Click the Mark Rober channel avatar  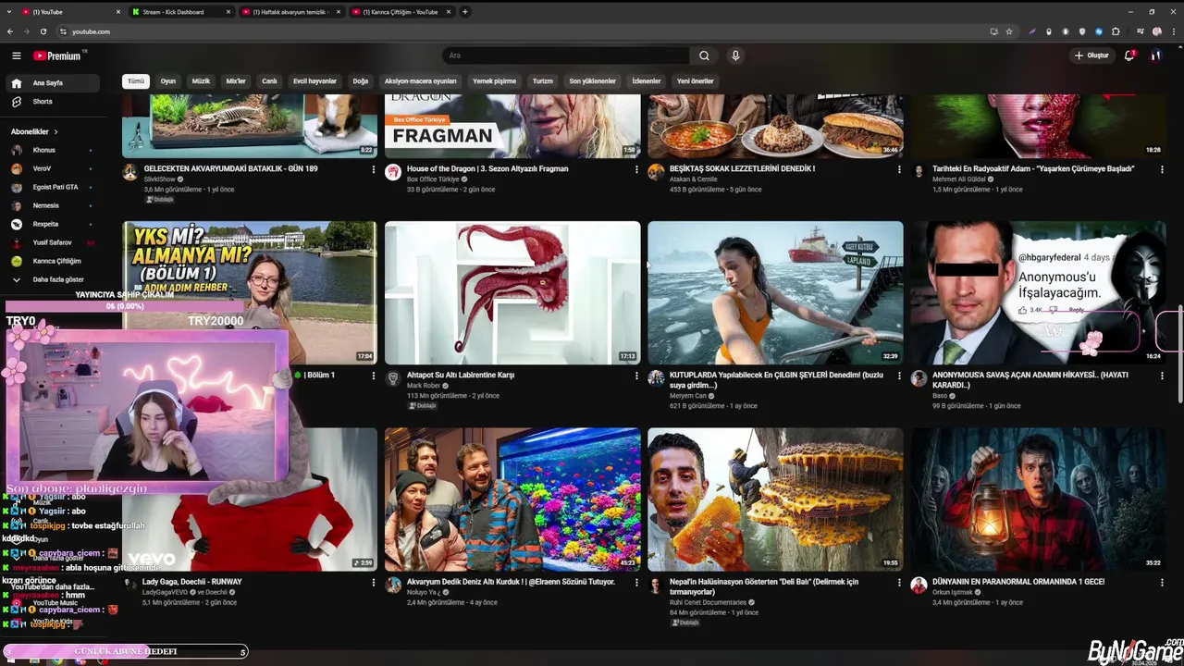coord(393,378)
